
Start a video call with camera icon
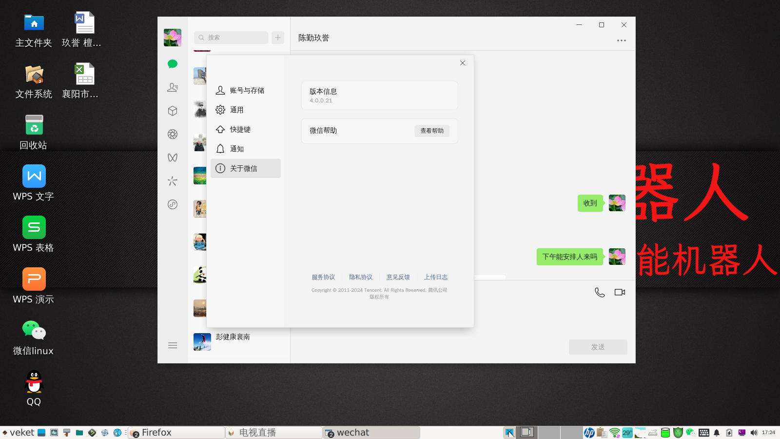point(620,292)
